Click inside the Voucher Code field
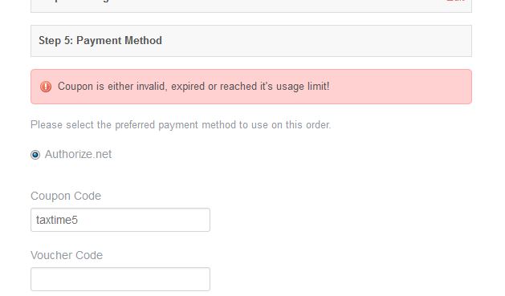505x296 pixels. point(120,279)
